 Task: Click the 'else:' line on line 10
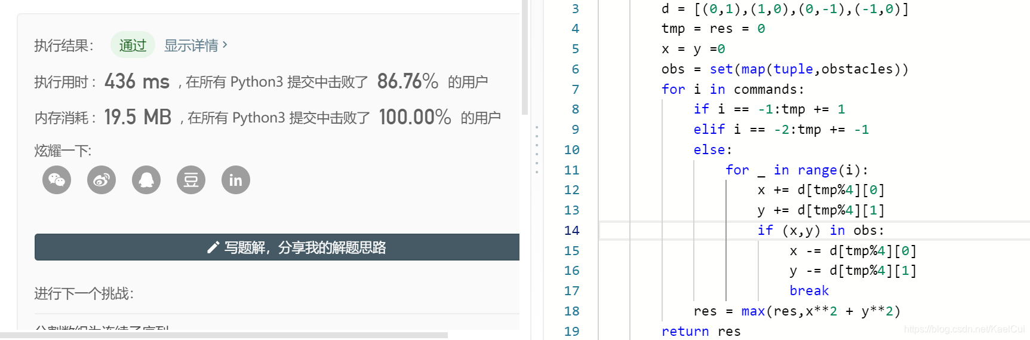click(x=713, y=150)
